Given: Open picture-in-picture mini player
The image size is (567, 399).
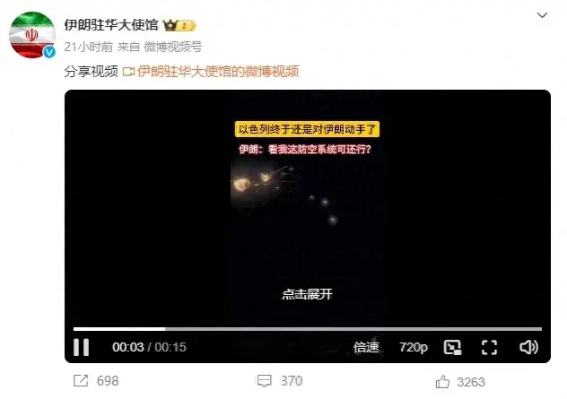Looking at the screenshot, I should 452,347.
